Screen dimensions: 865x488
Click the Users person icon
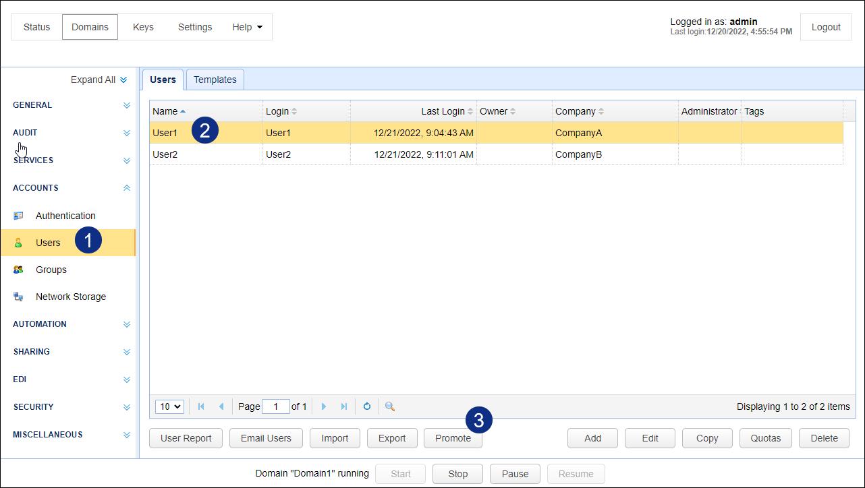click(18, 243)
